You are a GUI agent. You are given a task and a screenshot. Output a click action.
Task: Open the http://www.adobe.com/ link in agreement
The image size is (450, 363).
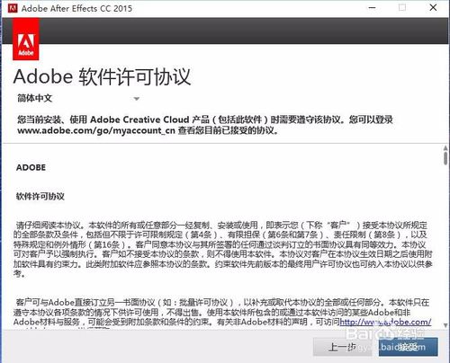pyautogui.click(x=385, y=322)
